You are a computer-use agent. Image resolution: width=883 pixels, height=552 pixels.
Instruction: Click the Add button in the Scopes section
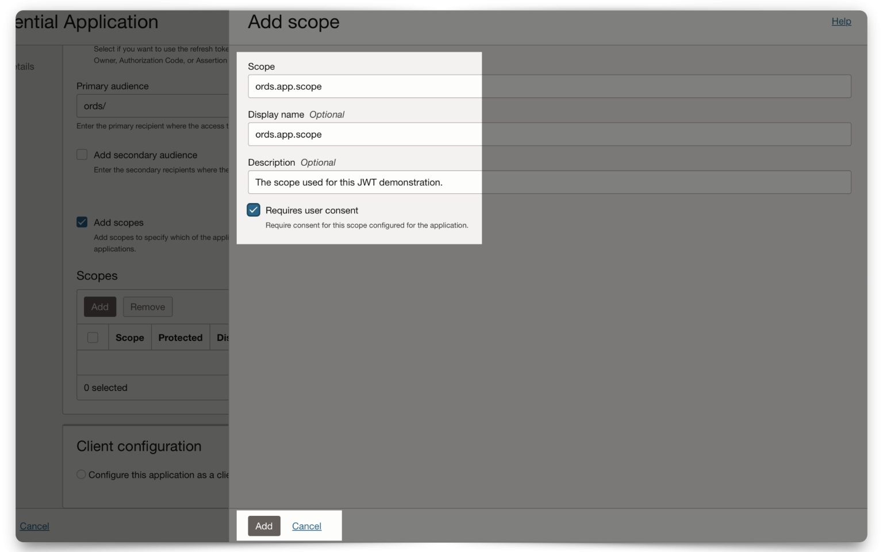[x=99, y=306]
